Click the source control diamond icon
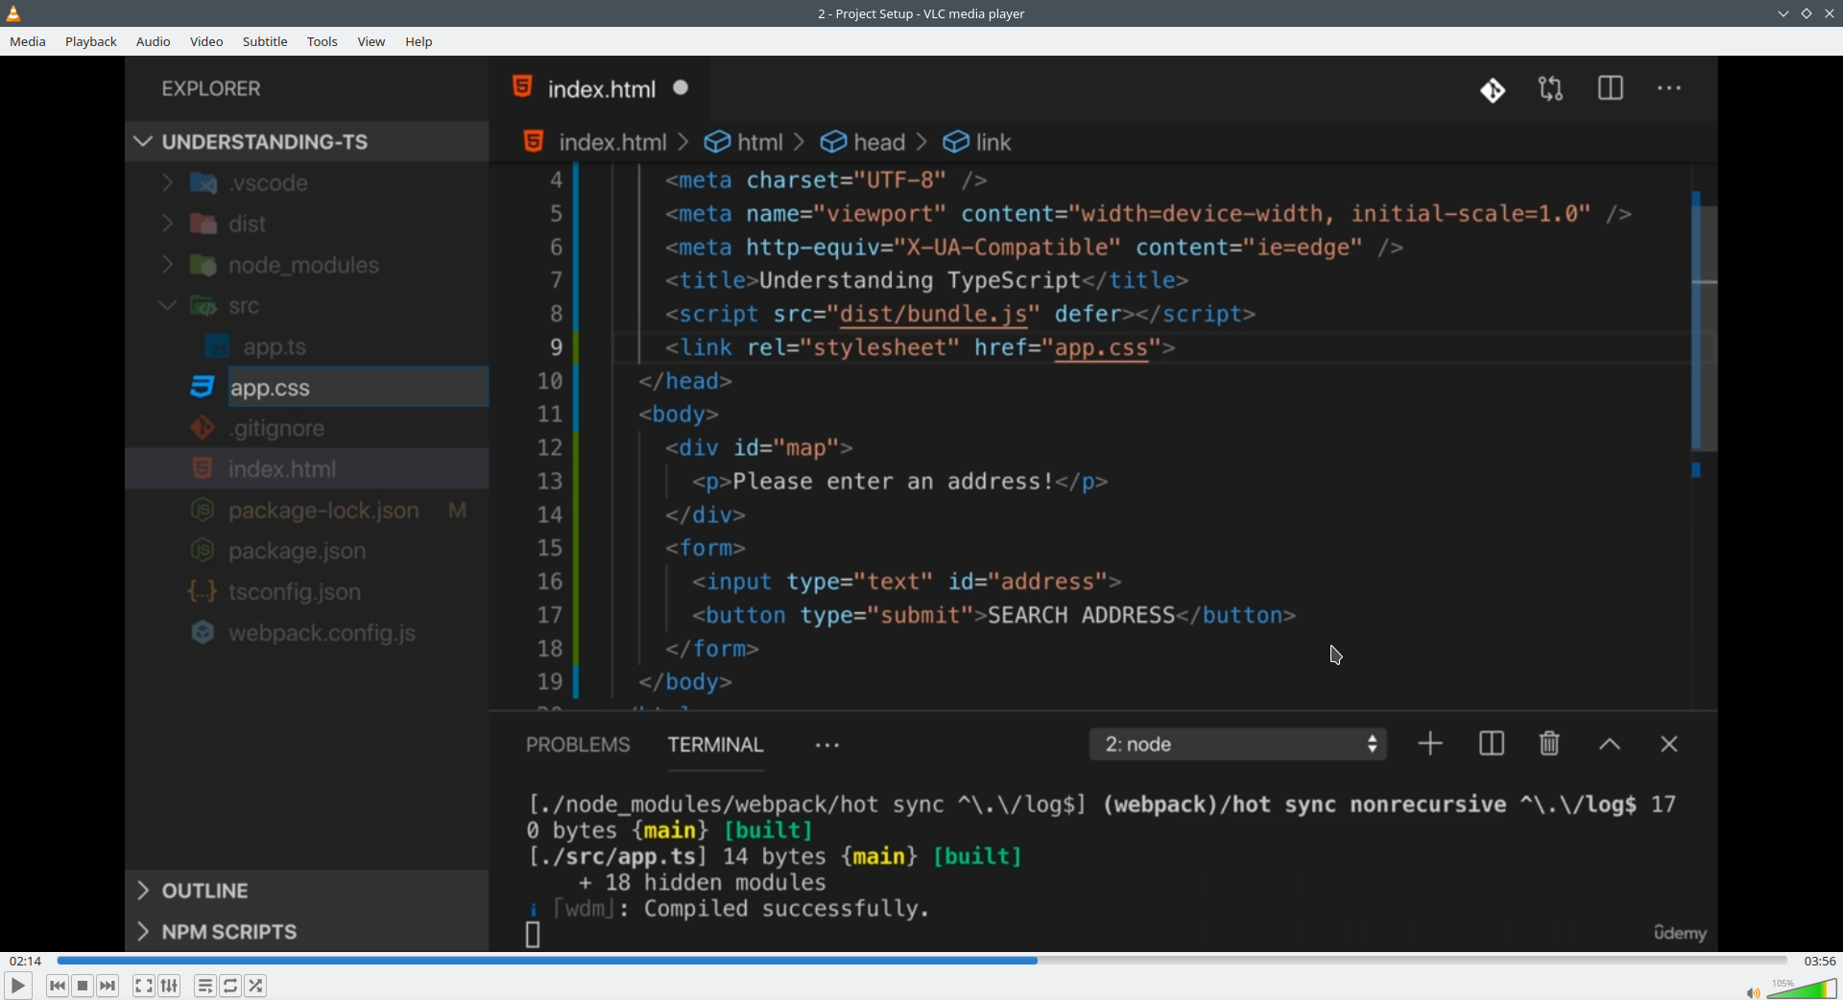The image size is (1843, 1000). point(1493,89)
